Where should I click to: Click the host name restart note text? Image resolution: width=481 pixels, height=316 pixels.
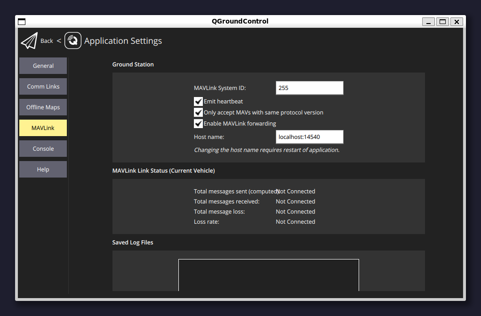tap(266, 150)
